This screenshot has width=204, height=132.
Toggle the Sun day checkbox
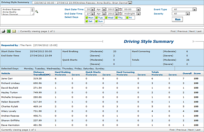click(97, 21)
